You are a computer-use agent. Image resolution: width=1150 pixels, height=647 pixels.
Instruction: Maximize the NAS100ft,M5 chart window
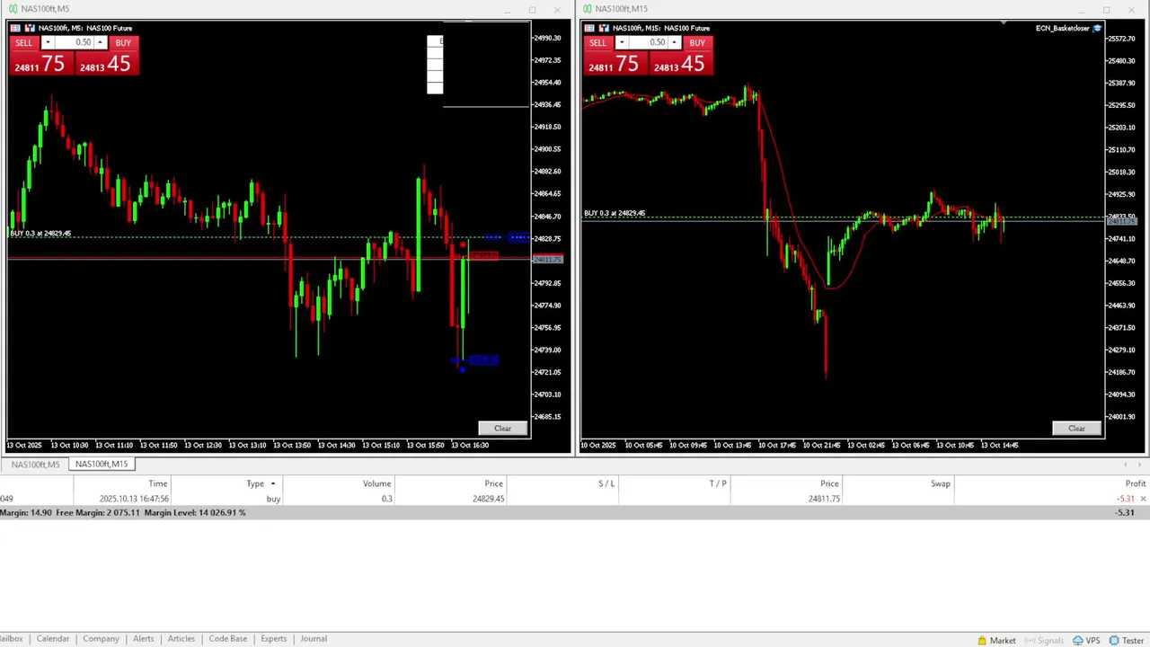point(532,10)
